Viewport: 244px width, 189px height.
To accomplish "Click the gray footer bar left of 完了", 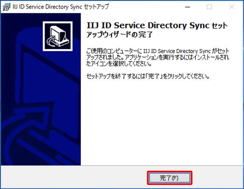I will coord(73,178).
